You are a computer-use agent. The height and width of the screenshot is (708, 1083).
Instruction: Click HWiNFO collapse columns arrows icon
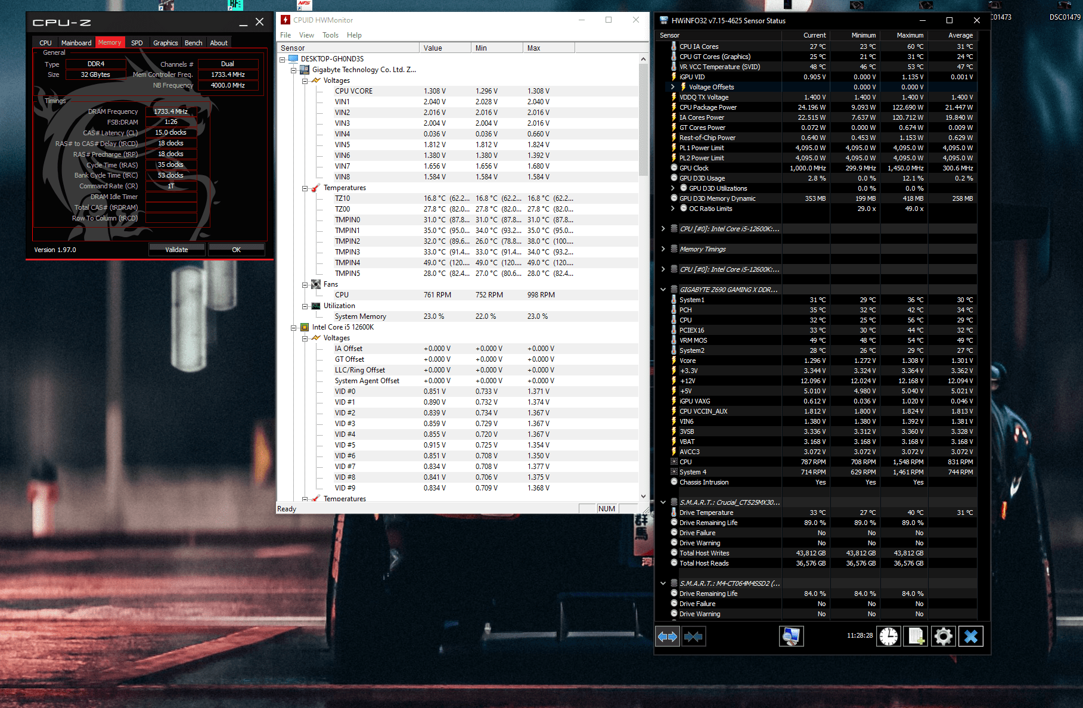tap(693, 636)
